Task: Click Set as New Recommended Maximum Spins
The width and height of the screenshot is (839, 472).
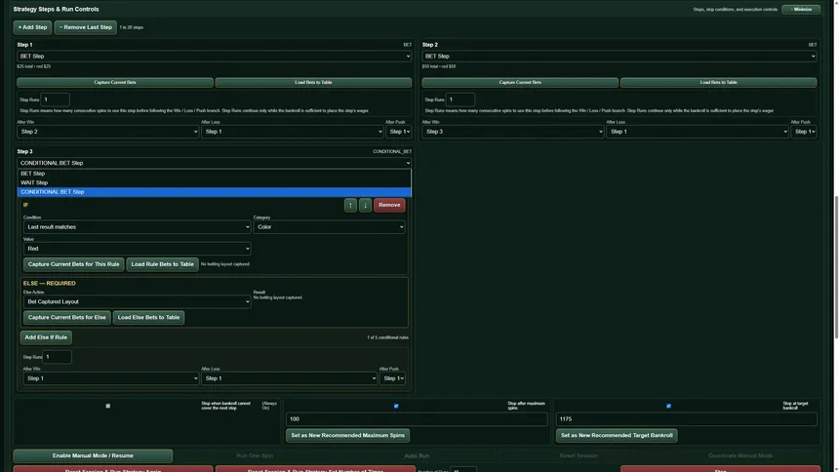Action: (348, 436)
